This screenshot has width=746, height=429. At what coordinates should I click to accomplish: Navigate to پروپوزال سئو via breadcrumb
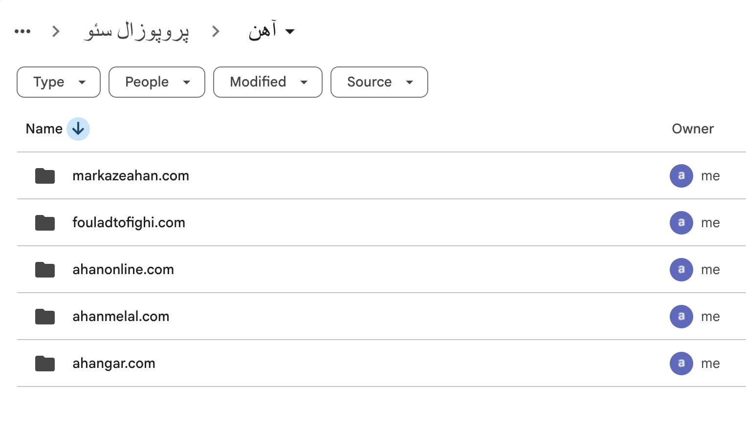click(x=137, y=31)
